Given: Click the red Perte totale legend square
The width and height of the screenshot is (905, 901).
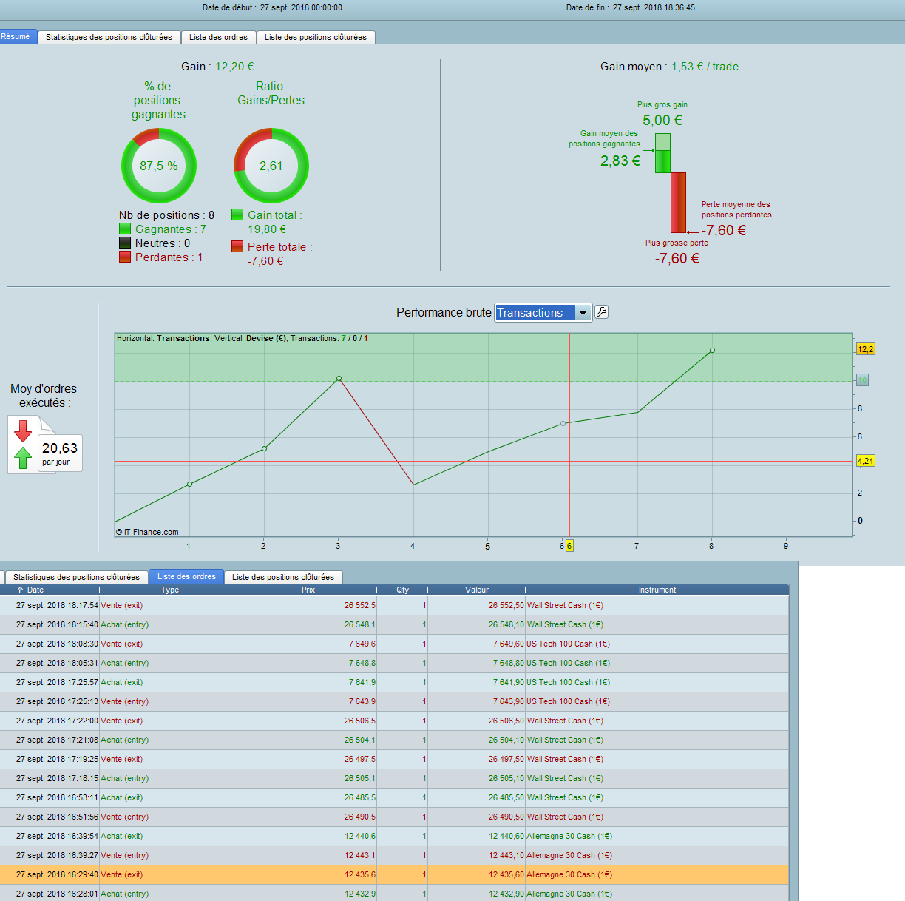Looking at the screenshot, I should pyautogui.click(x=237, y=246).
